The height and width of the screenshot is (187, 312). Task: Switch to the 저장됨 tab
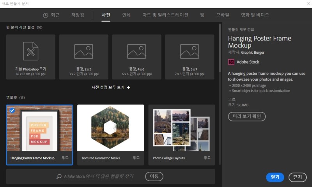(78, 15)
